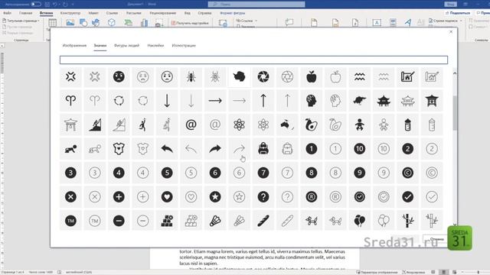The image size is (490, 275).
Task: Select the filled checkmark badge icon
Action: click(x=407, y=197)
